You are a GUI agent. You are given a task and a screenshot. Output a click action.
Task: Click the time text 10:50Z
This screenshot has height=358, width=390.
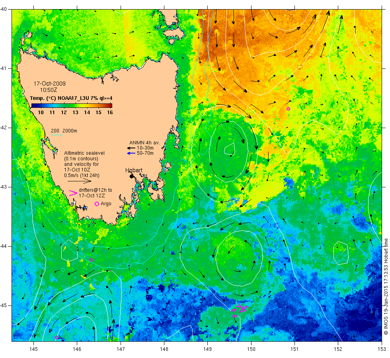pyautogui.click(x=49, y=90)
